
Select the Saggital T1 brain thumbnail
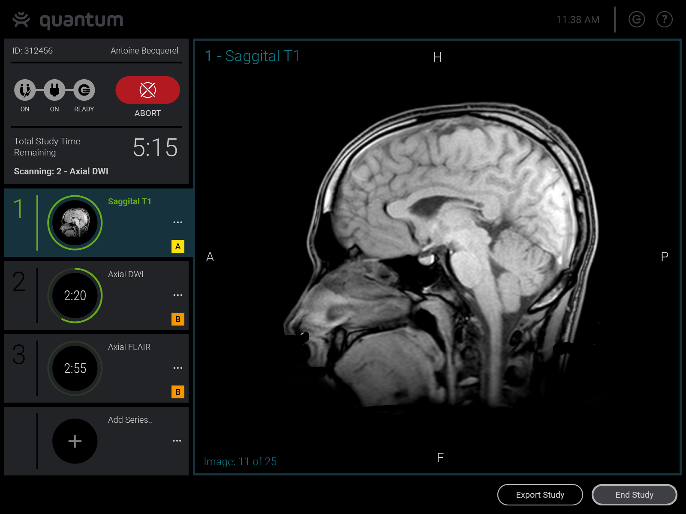coord(75,223)
